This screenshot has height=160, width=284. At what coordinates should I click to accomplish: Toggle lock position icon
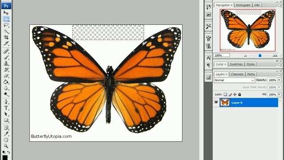click(x=235, y=94)
